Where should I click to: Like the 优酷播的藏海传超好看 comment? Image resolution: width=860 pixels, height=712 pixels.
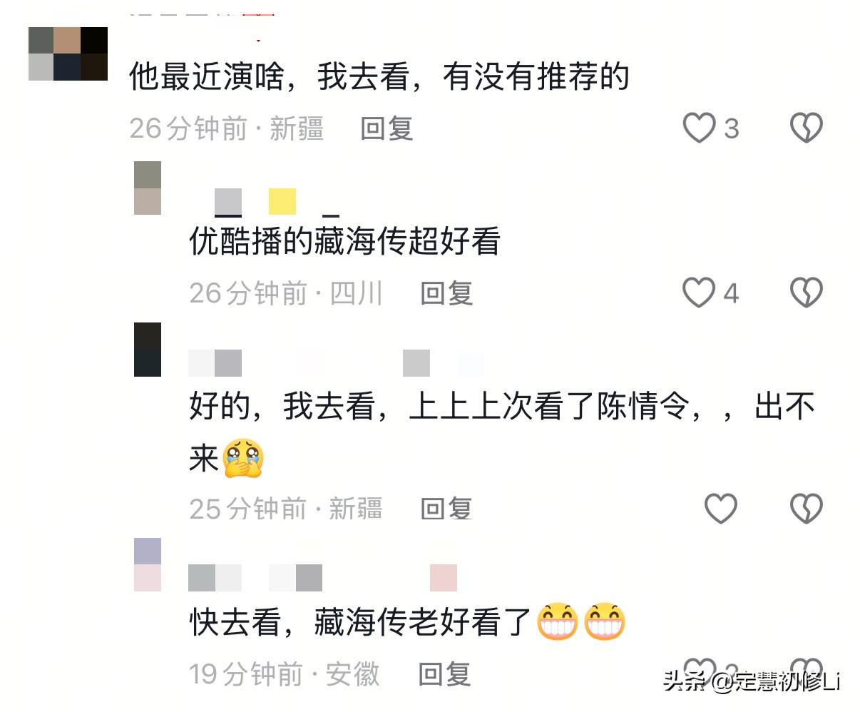[699, 293]
